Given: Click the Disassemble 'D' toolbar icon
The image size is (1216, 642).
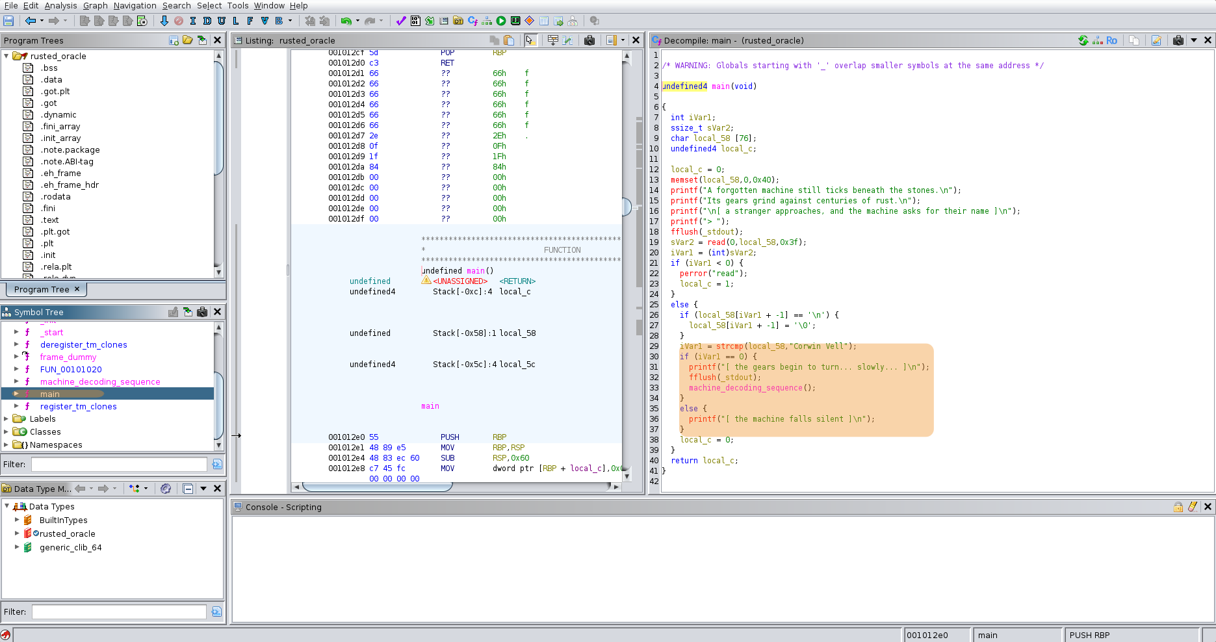Looking at the screenshot, I should point(207,21).
